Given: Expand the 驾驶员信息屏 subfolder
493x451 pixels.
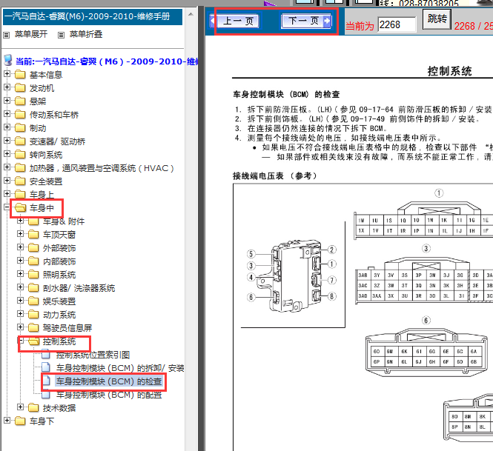Looking at the screenshot, I should [21, 327].
